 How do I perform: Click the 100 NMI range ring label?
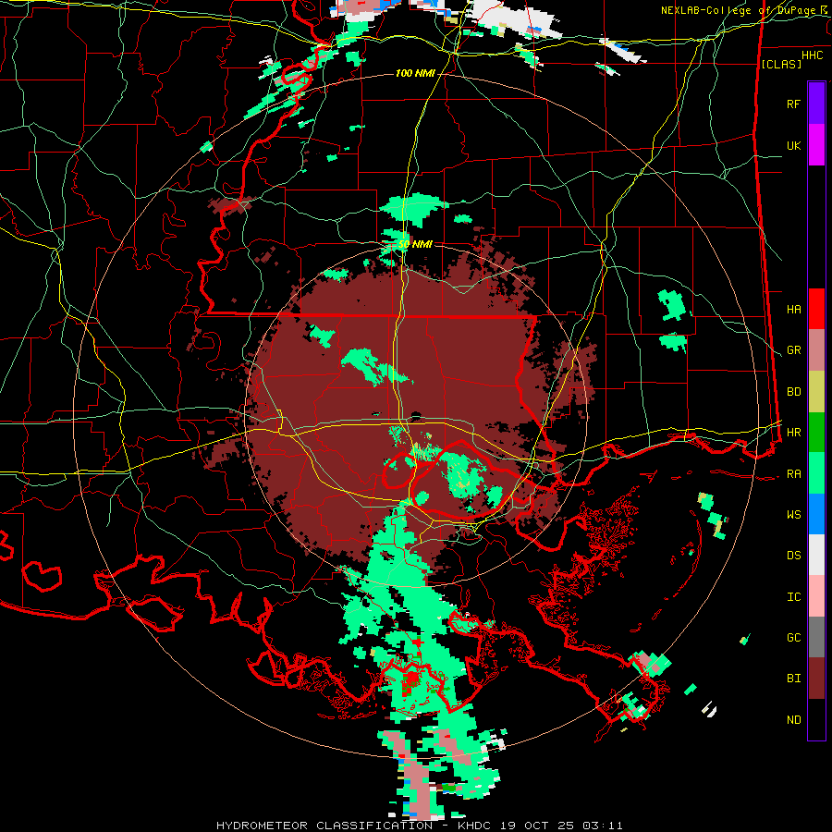coord(414,73)
